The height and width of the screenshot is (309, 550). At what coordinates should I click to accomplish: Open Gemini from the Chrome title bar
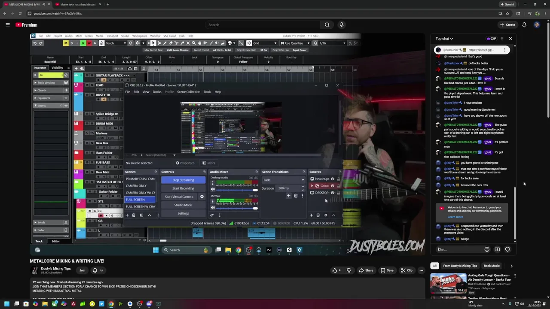pyautogui.click(x=507, y=4)
